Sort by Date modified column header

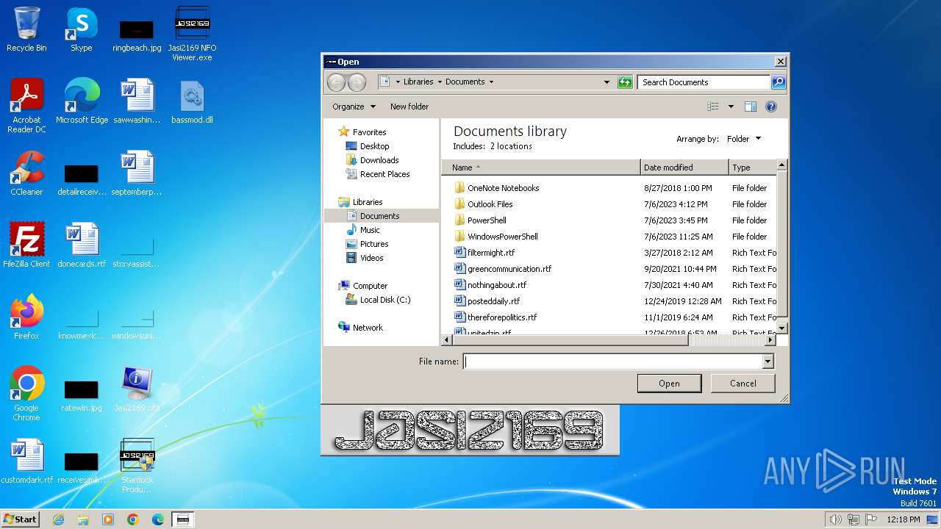coord(684,168)
